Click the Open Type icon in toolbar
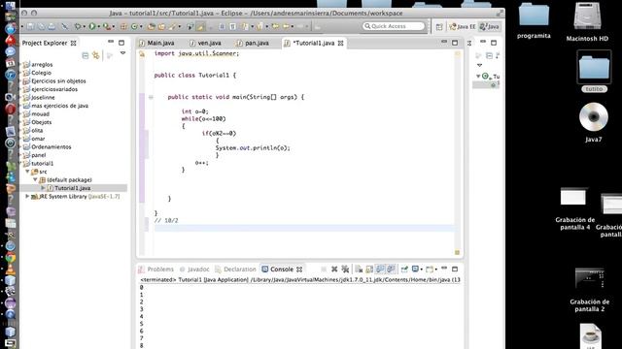 [x=152, y=26]
